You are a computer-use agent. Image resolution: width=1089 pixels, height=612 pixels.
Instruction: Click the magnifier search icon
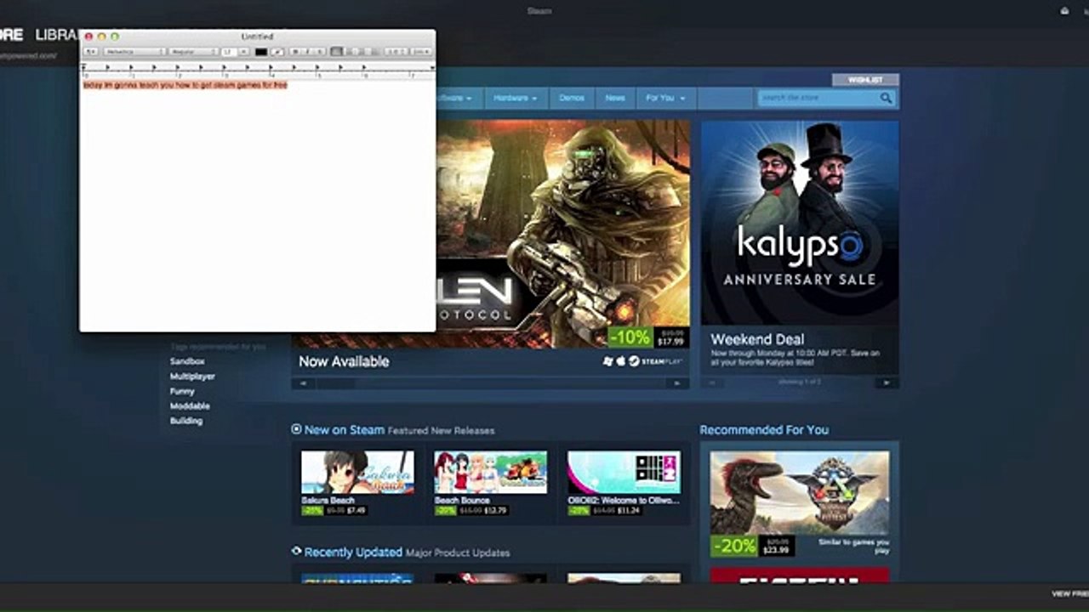(887, 98)
